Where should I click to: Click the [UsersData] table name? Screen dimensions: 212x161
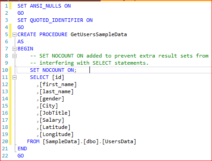coord(119,141)
